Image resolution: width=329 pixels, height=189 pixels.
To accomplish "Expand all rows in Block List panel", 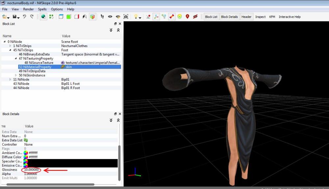I will pos(111,30).
